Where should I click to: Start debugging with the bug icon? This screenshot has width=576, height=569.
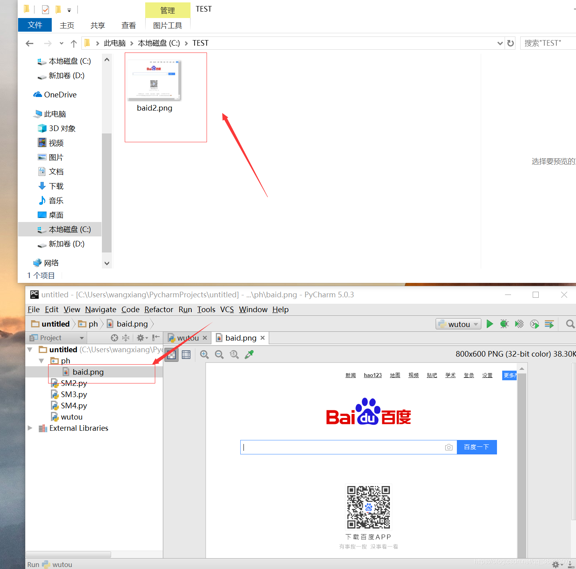pyautogui.click(x=504, y=324)
